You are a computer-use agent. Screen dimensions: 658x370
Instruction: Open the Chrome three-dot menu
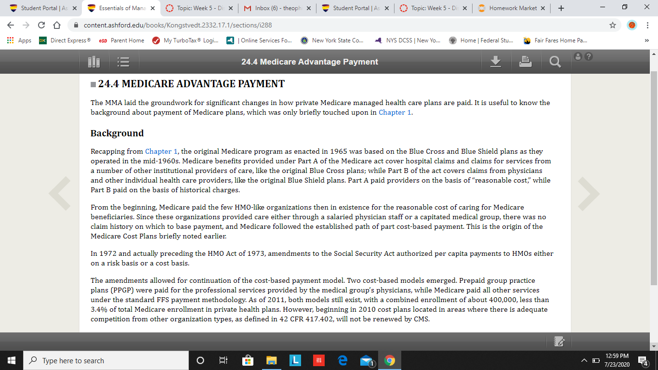point(648,25)
